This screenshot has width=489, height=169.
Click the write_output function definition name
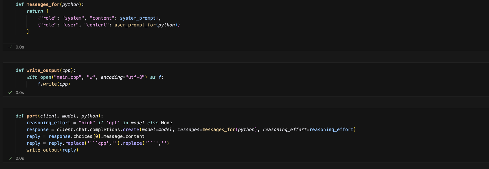pos(43,70)
